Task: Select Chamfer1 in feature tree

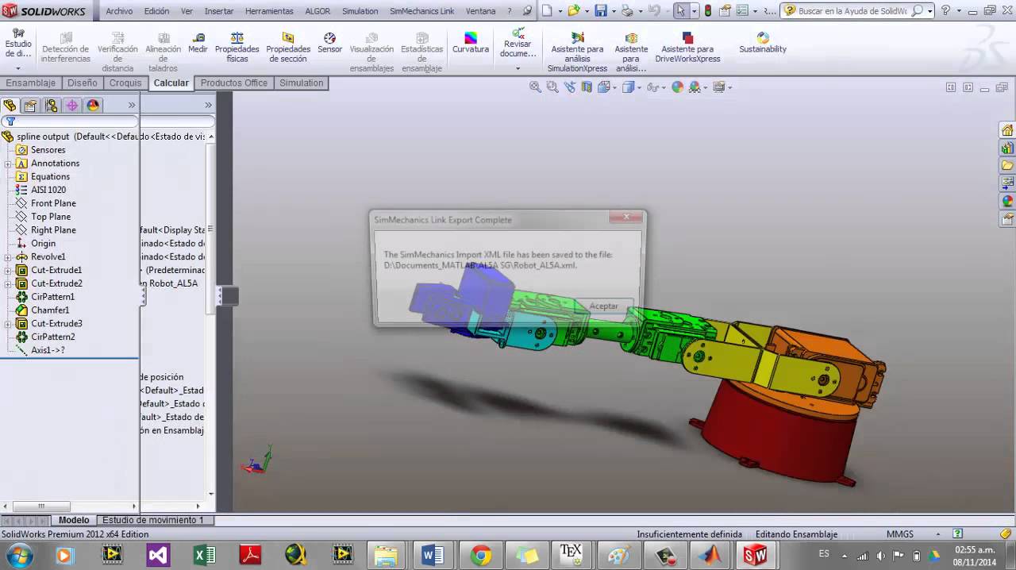Action: click(x=50, y=310)
